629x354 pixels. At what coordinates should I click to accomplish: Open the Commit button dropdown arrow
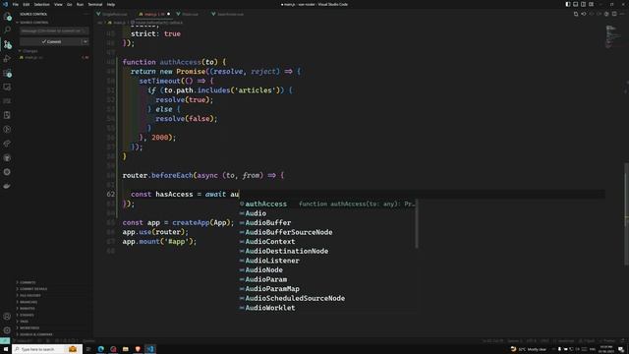[86, 41]
